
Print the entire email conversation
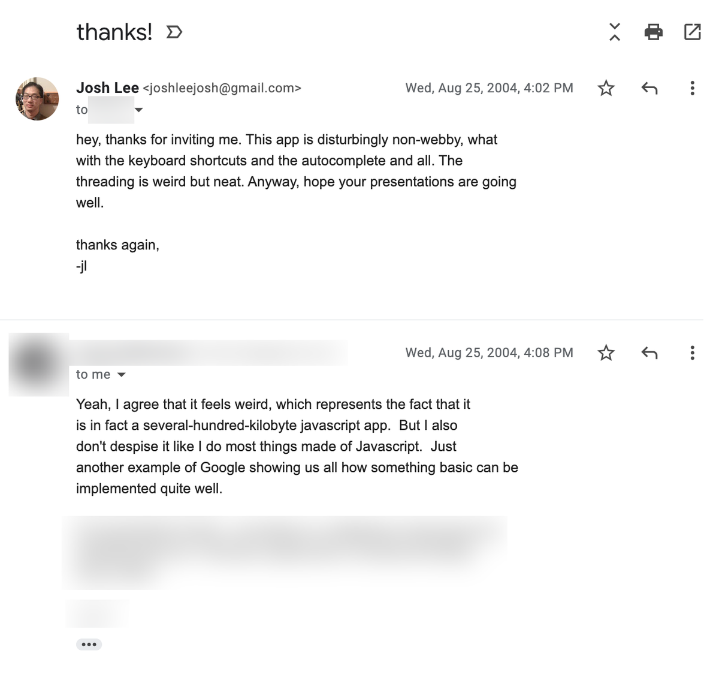click(653, 32)
